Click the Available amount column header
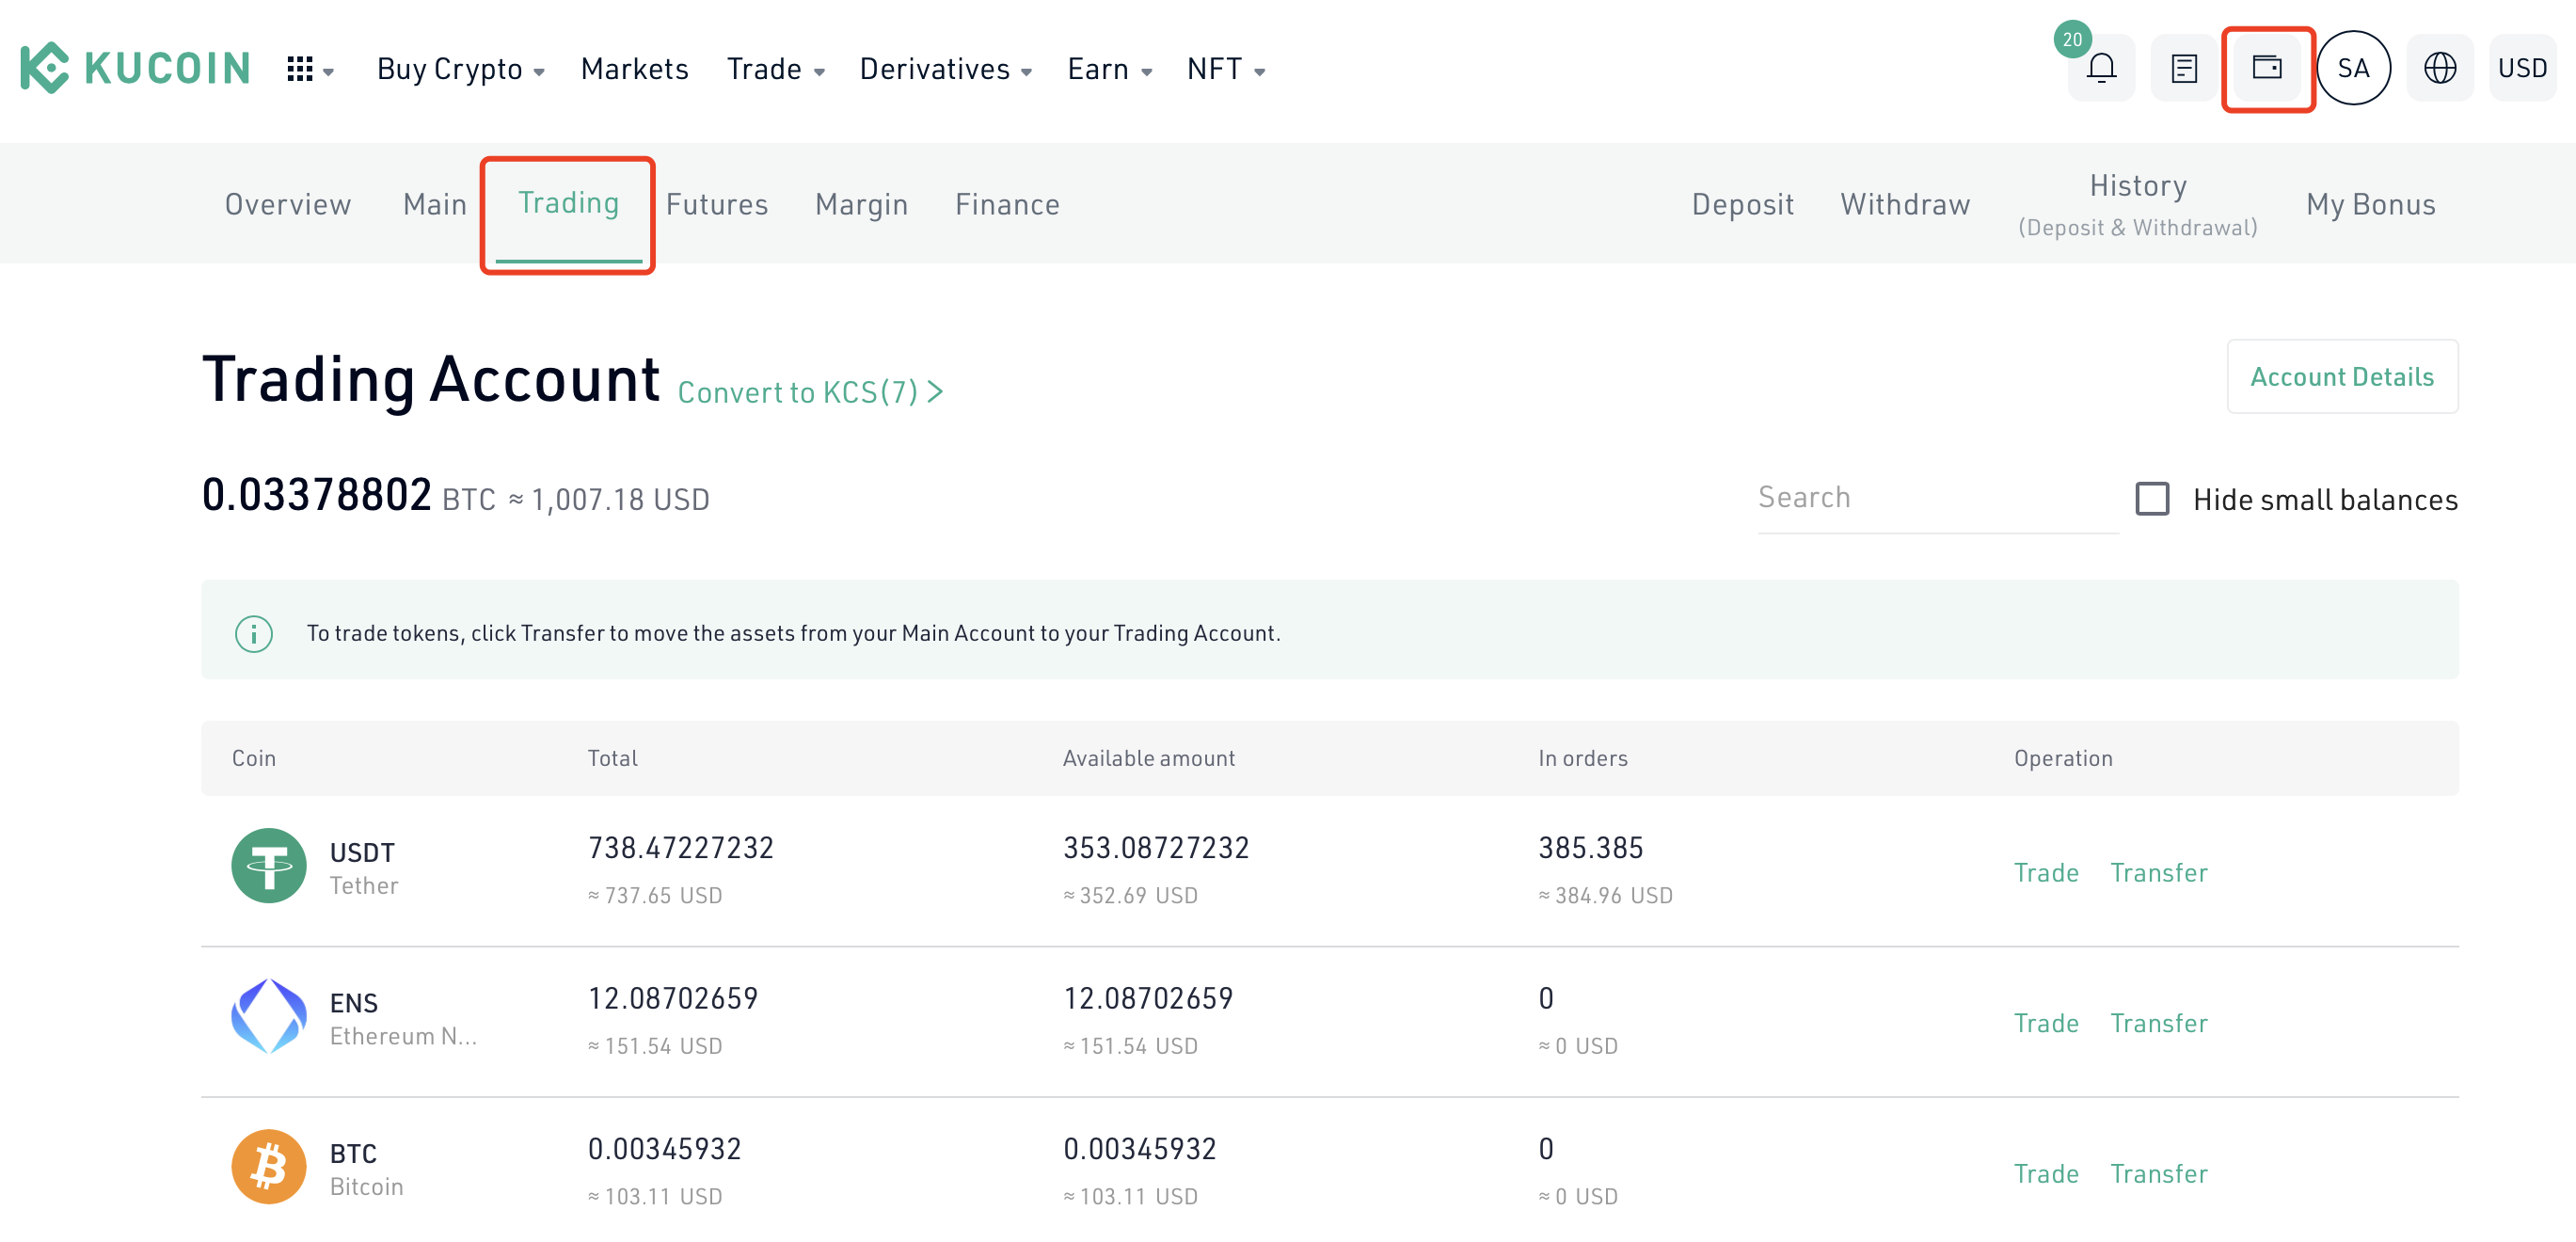Screen dimensions: 2576x1242 click(x=1149, y=758)
